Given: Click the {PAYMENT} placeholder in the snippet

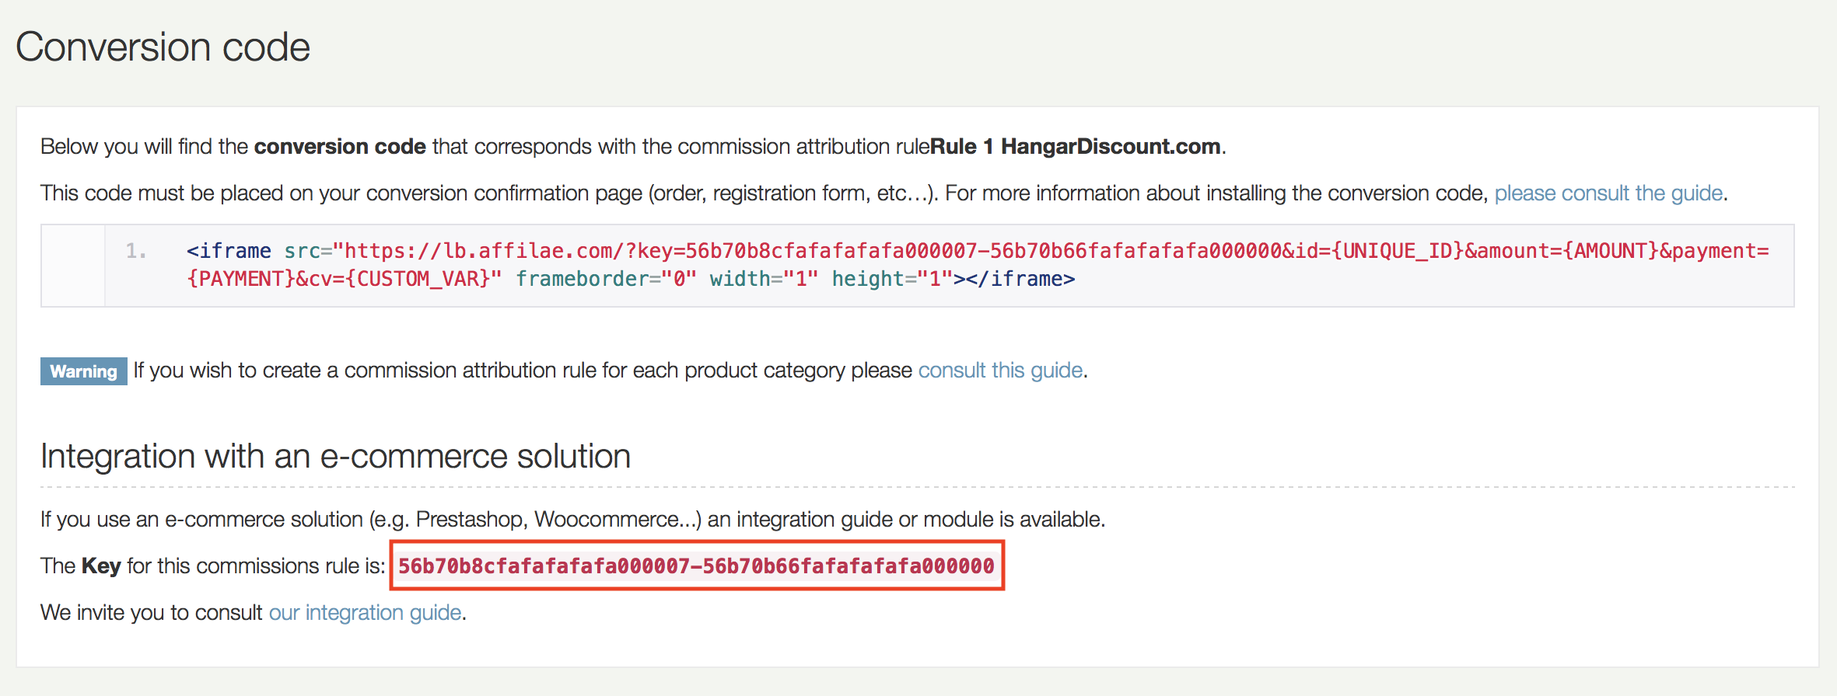Looking at the screenshot, I should click(x=241, y=279).
